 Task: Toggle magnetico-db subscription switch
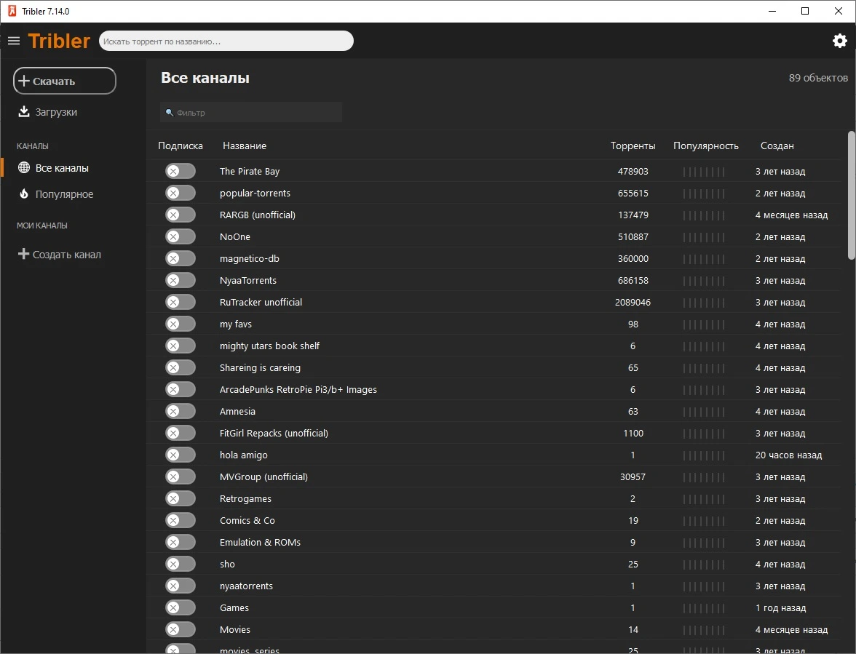[x=181, y=258]
